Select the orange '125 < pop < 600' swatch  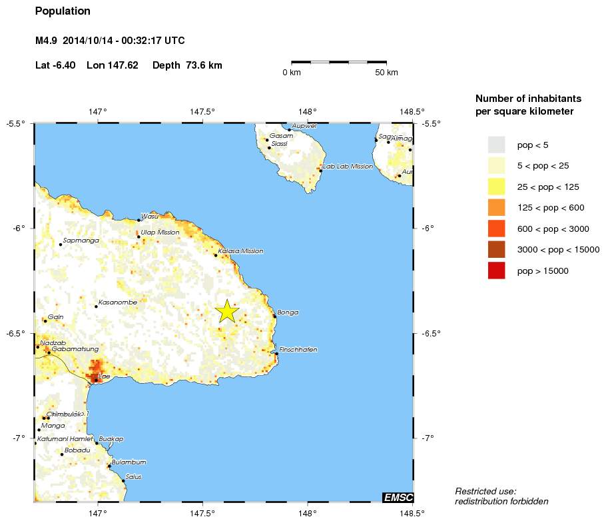496,207
